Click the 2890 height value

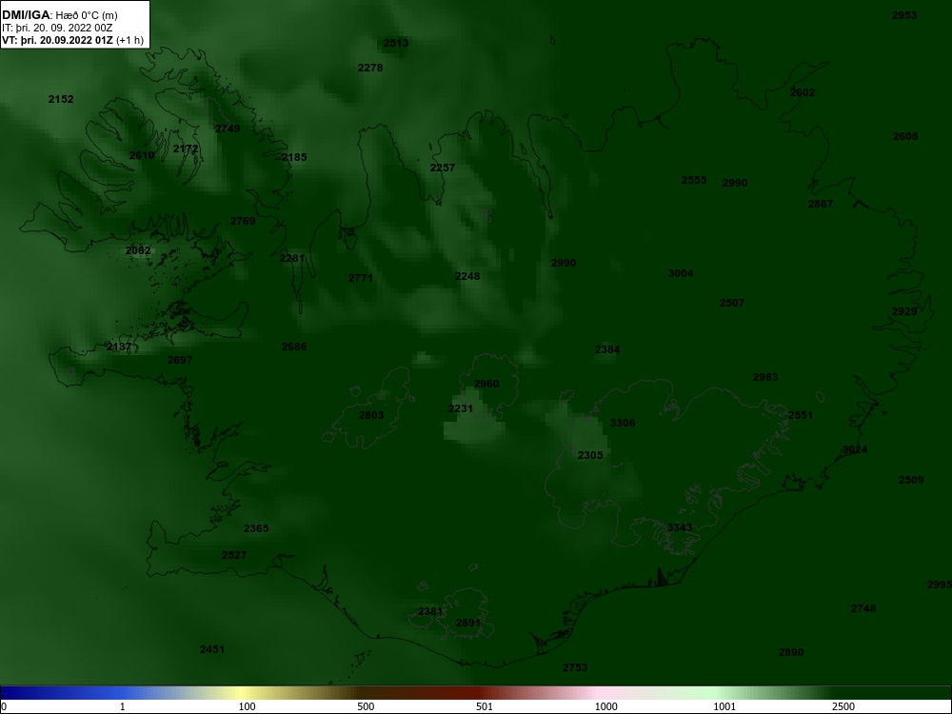pyautogui.click(x=791, y=653)
